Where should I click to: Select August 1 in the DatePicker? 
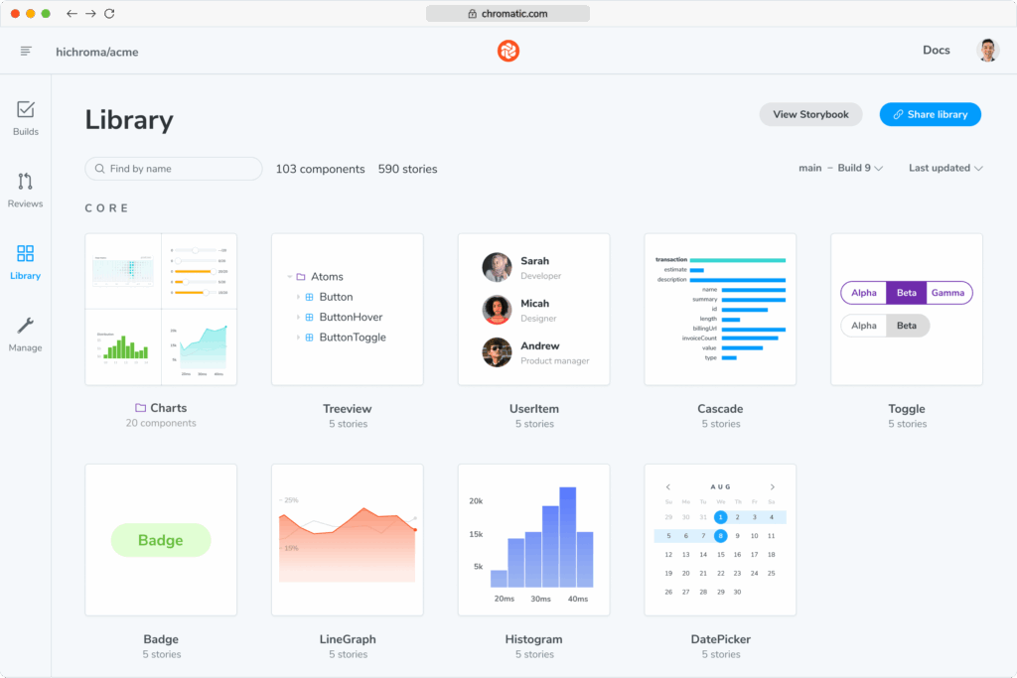tap(720, 517)
